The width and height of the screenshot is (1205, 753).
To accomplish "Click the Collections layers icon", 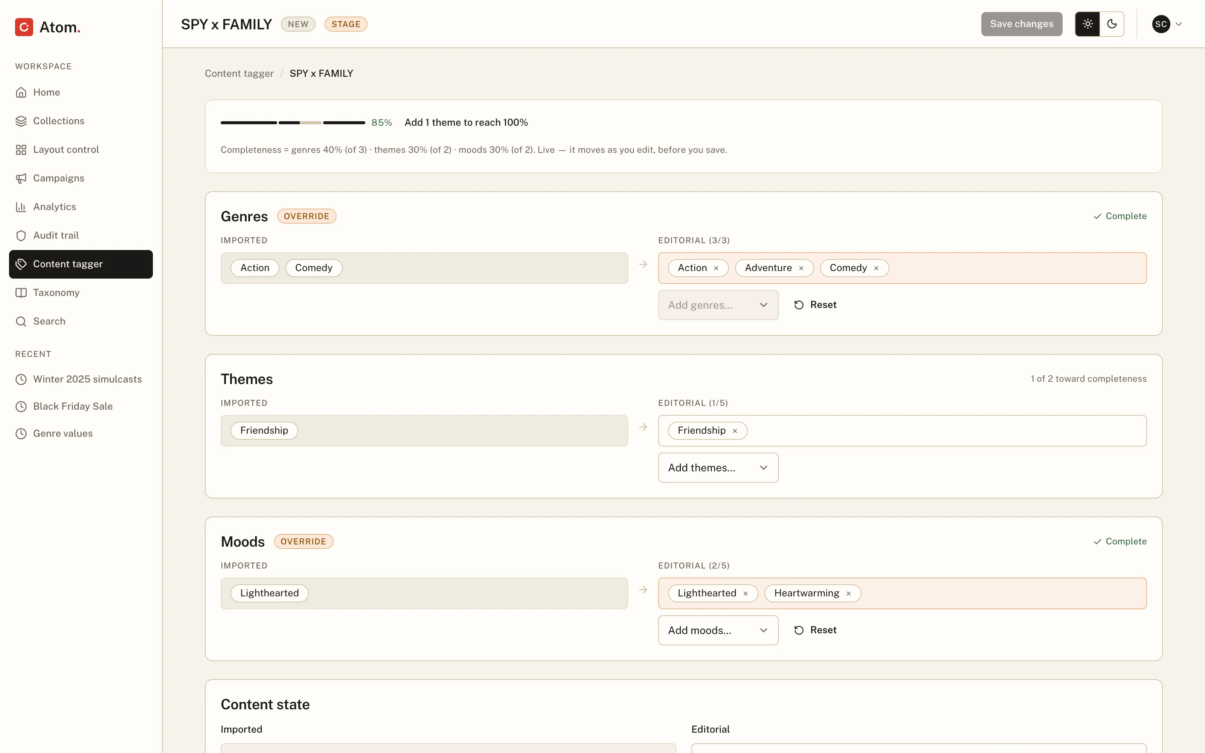I will tap(21, 121).
